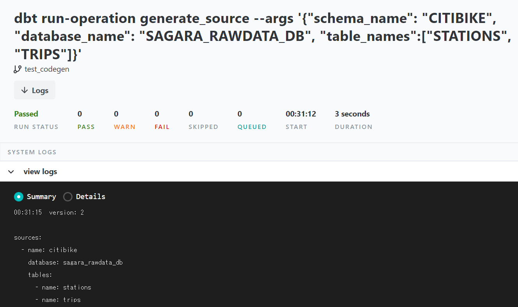Image resolution: width=518 pixels, height=307 pixels.
Task: Click the SYSTEM LOGS header bar
Action: [32, 152]
